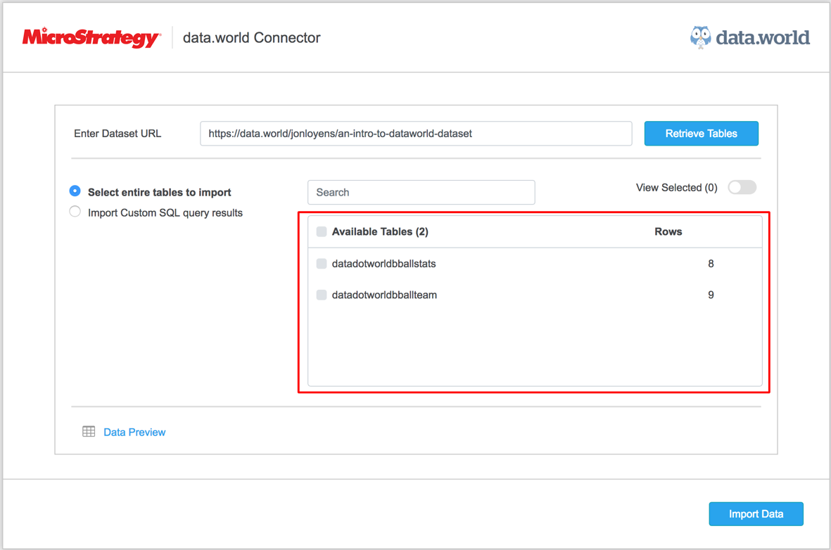Tick the datadotworldbballteam checkbox

point(322,295)
